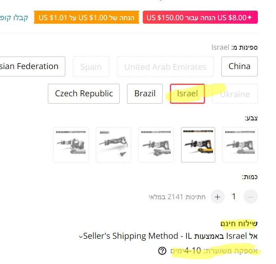Select the yellow-black saw color variant

click(x=198, y=144)
